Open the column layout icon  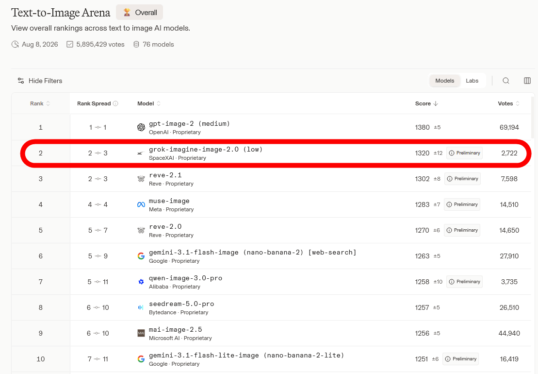pos(527,81)
